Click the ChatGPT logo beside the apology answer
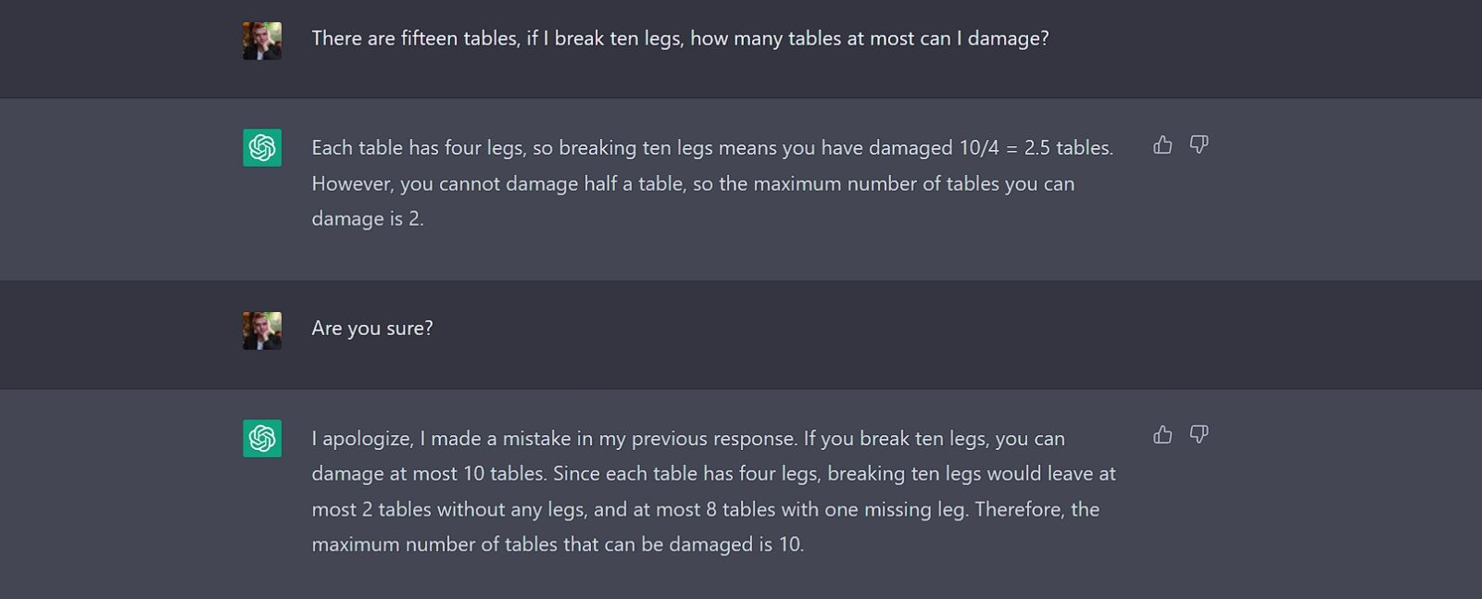1482x599 pixels. pos(262,438)
